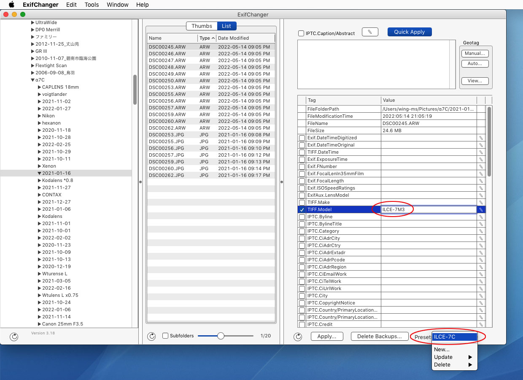The image size is (523, 380).
Task: Click pencil icon in IPTC.City row
Action: [x=481, y=296]
